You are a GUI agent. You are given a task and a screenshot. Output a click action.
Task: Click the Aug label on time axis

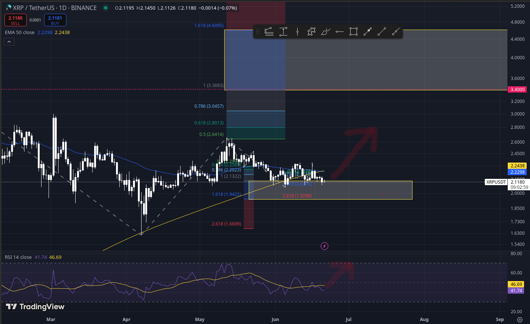[x=424, y=319]
